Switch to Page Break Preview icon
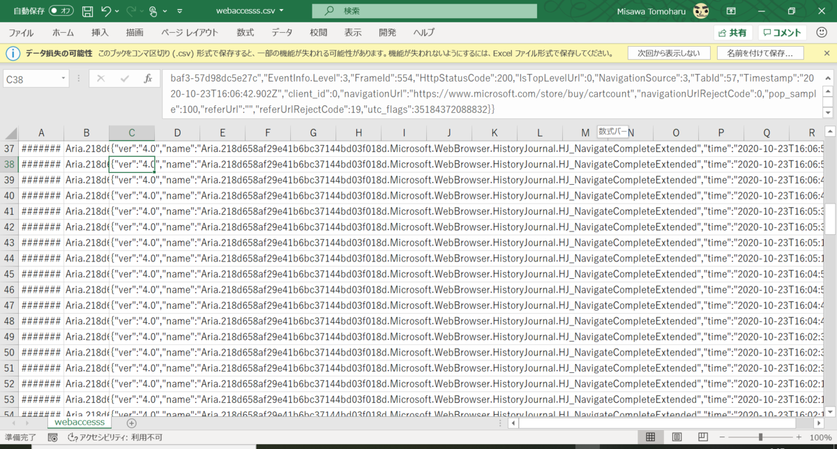 click(704, 437)
